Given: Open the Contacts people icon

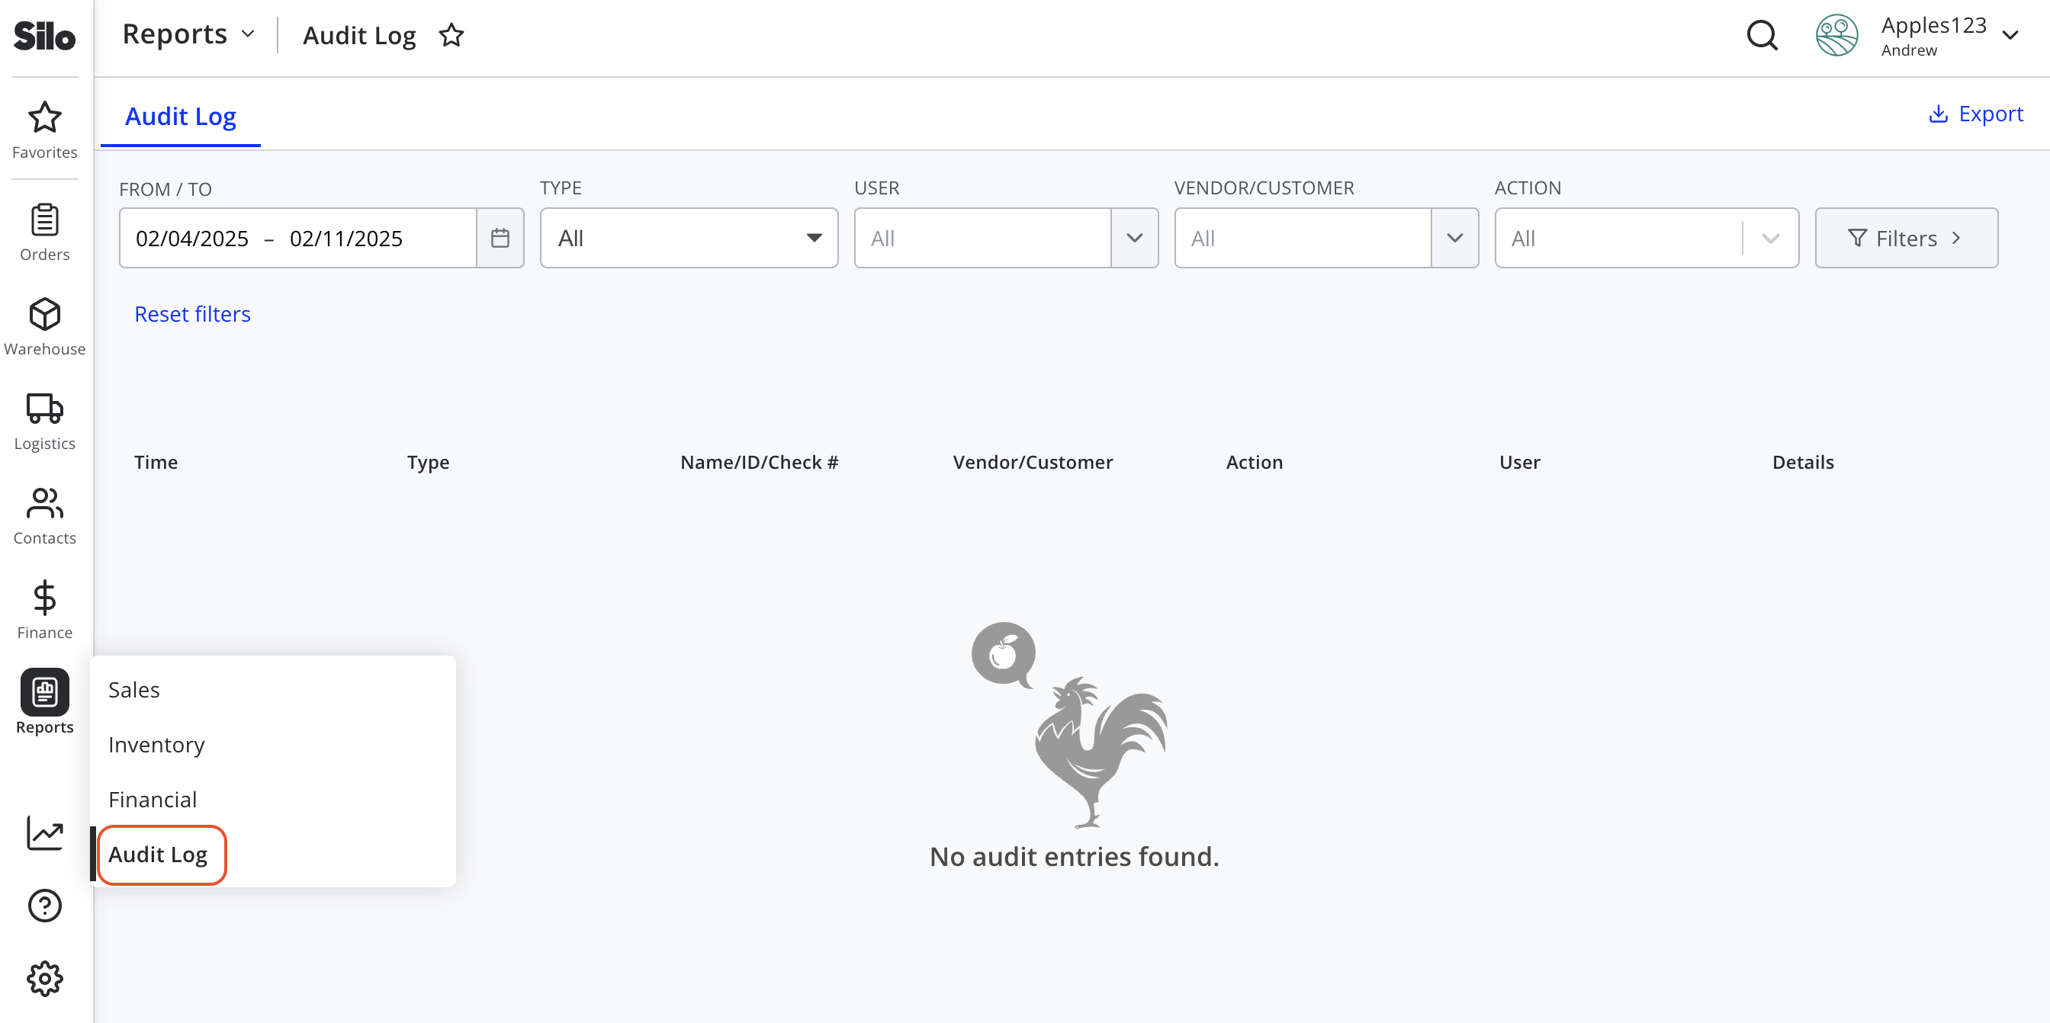Looking at the screenshot, I should click(44, 503).
